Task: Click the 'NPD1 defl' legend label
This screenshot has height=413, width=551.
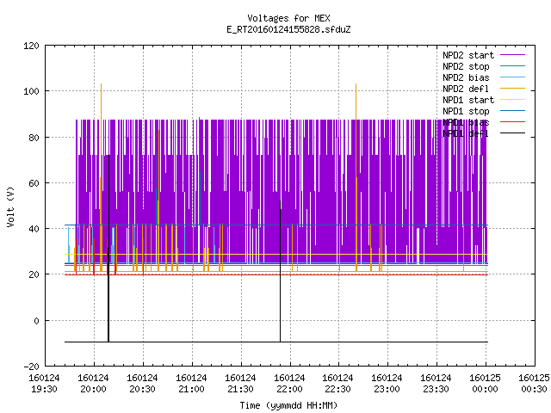Action: point(466,134)
